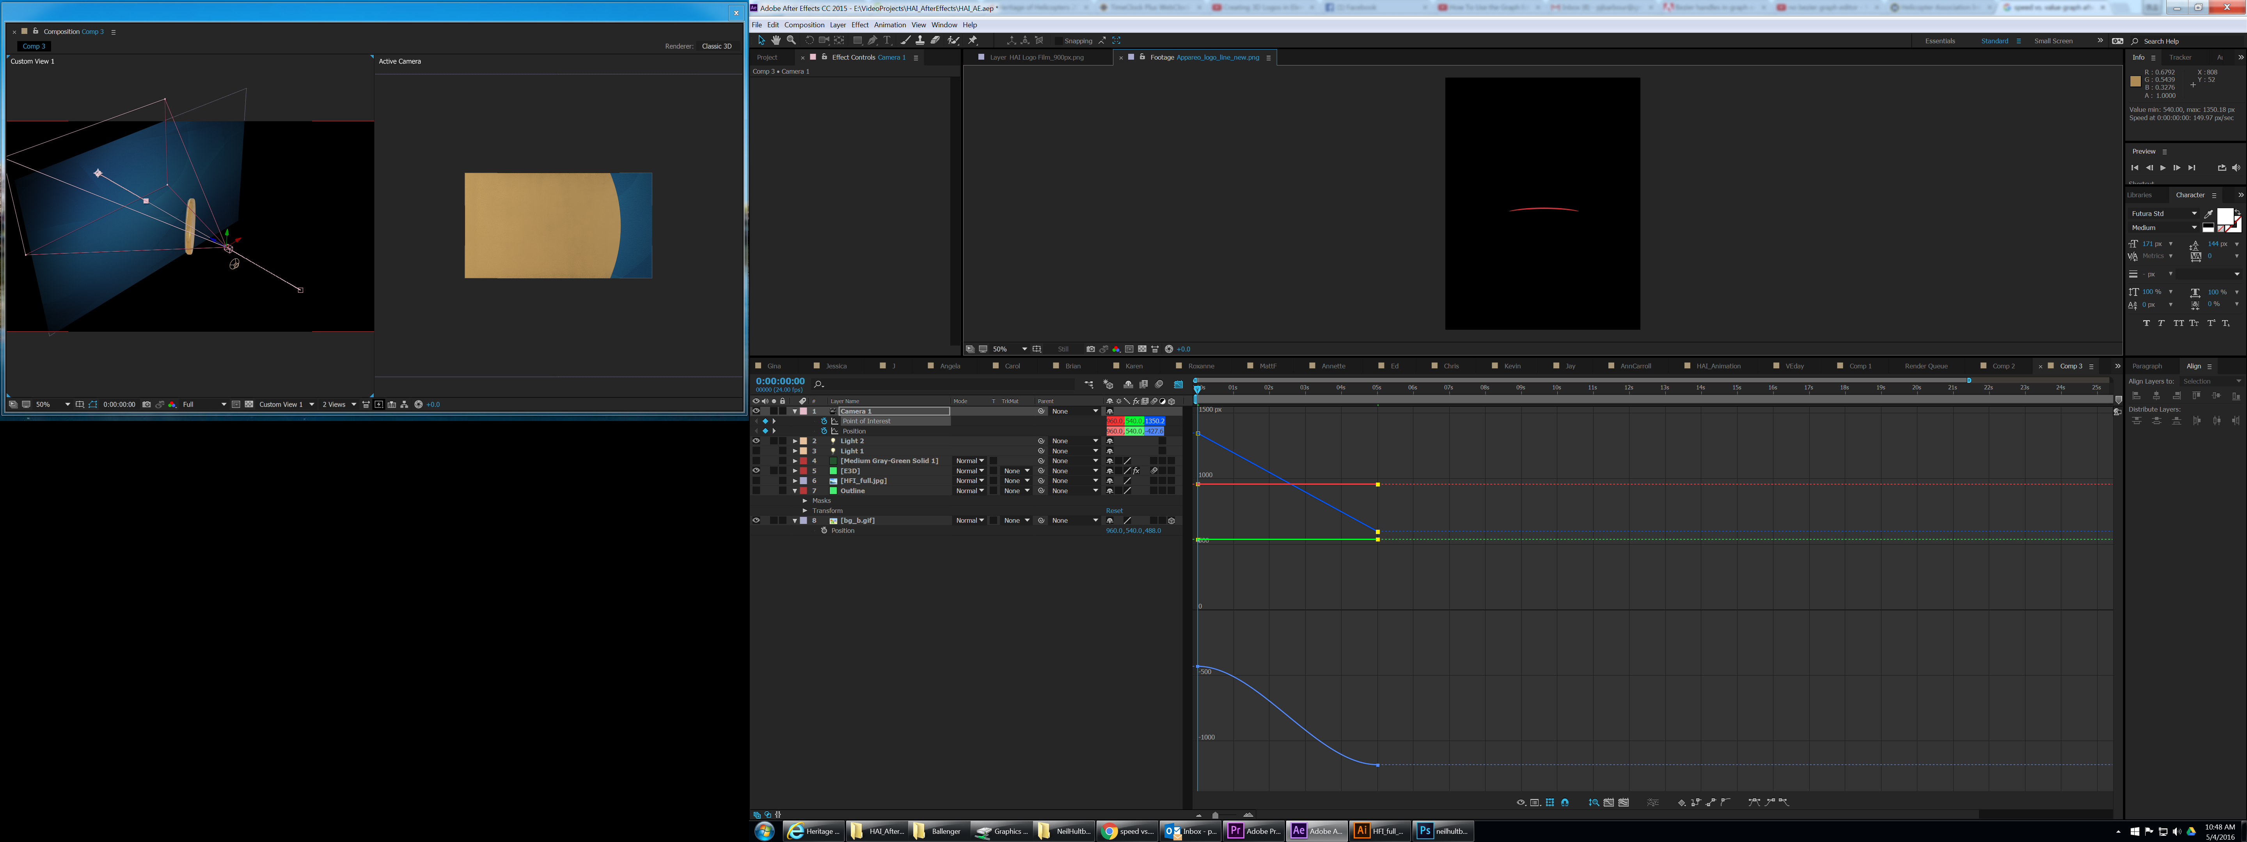Image resolution: width=2247 pixels, height=842 pixels.
Task: Select the Rotation tool
Action: pyautogui.click(x=810, y=40)
